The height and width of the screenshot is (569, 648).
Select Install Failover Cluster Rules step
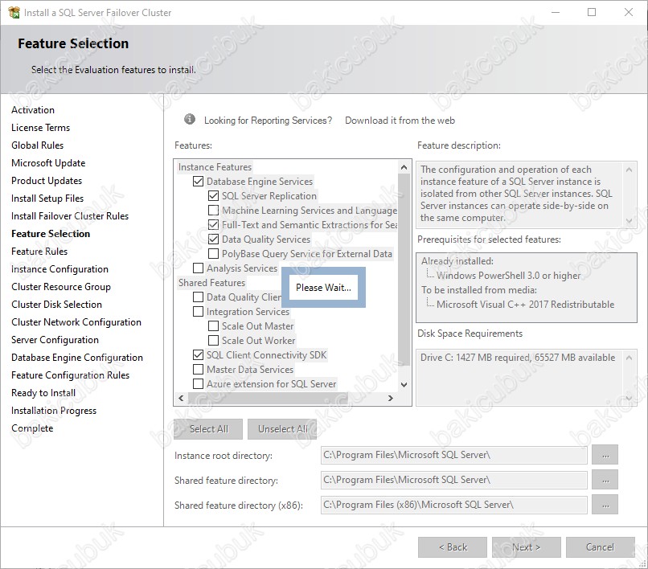click(70, 216)
